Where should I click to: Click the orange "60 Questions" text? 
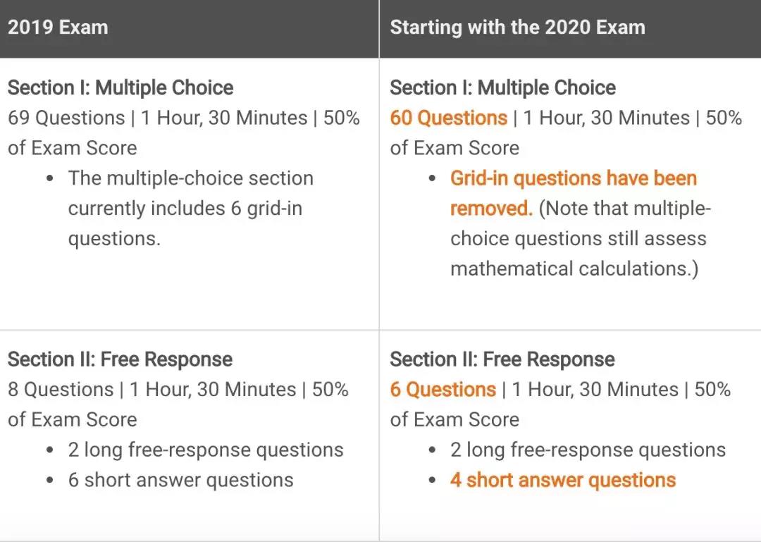pyautogui.click(x=448, y=118)
